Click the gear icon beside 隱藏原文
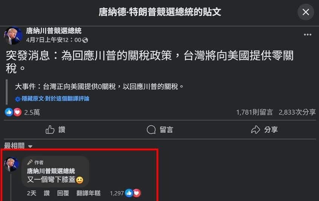Viewport: 319px width, 201px height. (18, 99)
